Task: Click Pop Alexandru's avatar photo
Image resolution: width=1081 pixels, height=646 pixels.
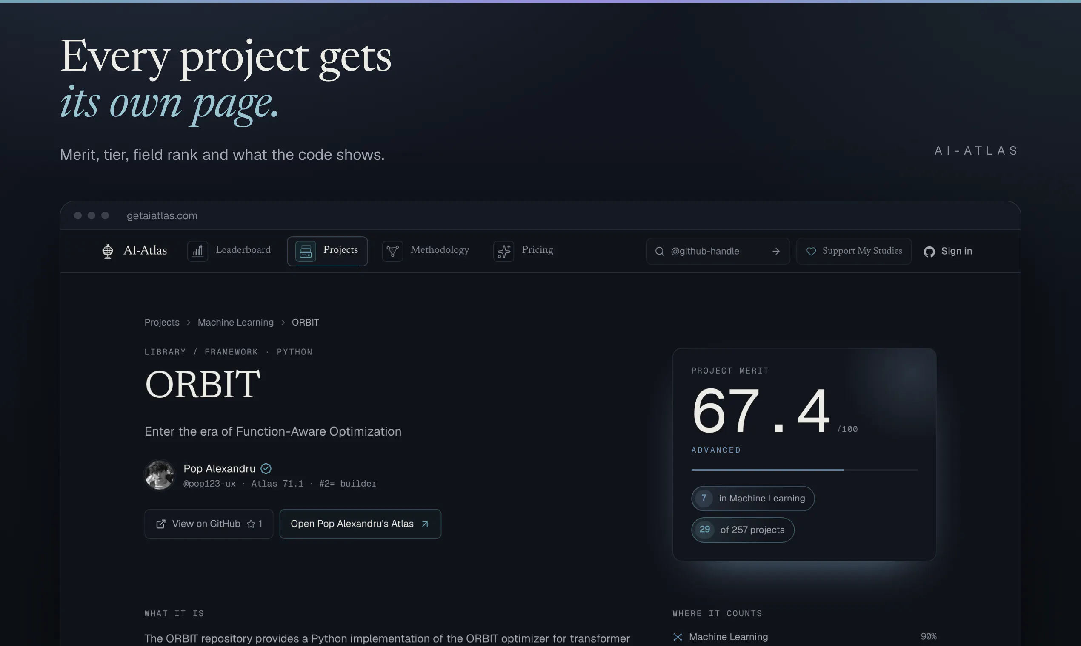Action: coord(160,475)
